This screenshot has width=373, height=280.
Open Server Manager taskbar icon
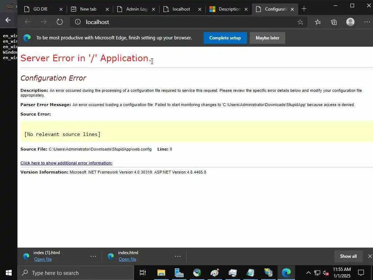click(x=179, y=273)
